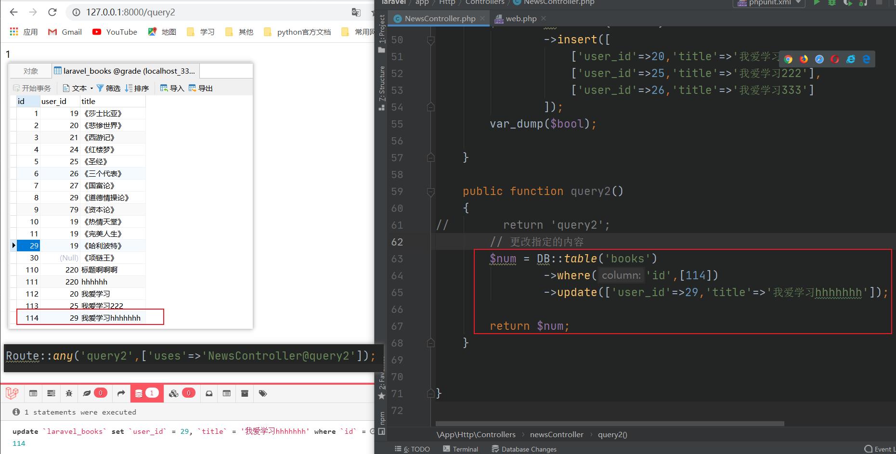This screenshot has width=896, height=454.
Task: Open the Event Log
Action: (x=880, y=449)
